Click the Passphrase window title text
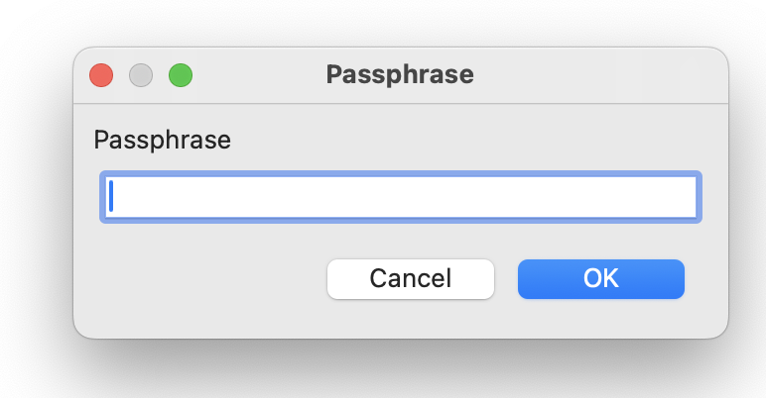This screenshot has height=398, width=766. click(400, 74)
